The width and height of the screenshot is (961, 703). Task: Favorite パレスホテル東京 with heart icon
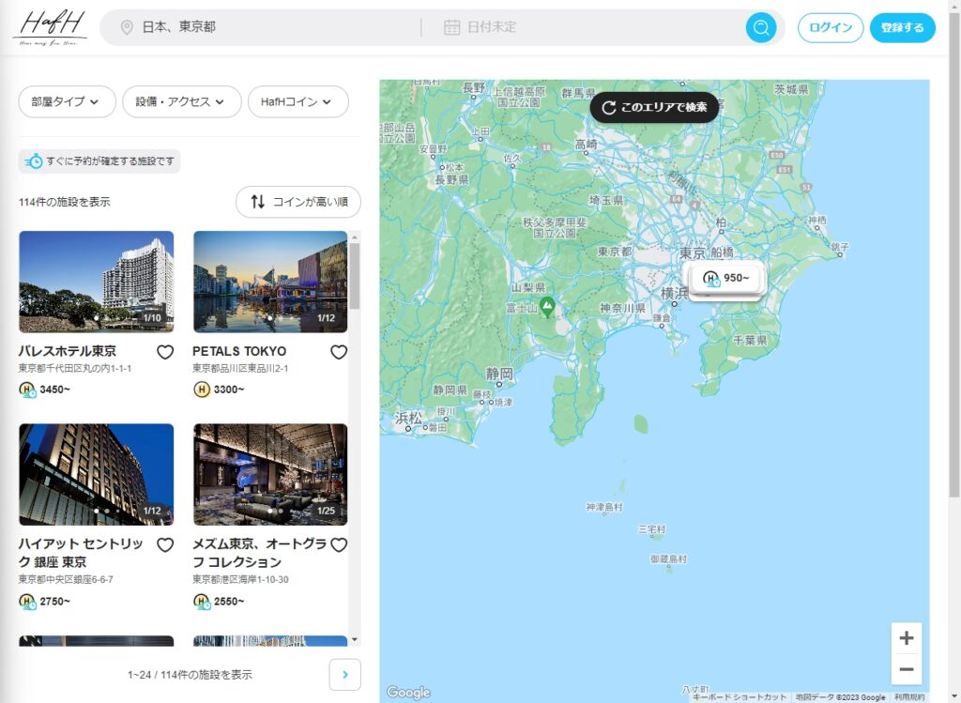click(165, 352)
